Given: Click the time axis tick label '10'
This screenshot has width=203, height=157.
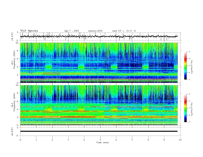Looking at the screenshot, I should (180, 140).
